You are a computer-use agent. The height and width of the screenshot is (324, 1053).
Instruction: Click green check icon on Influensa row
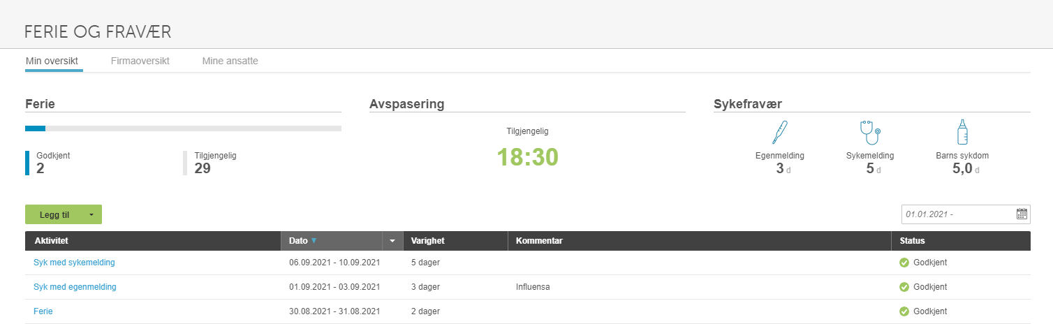coord(904,287)
